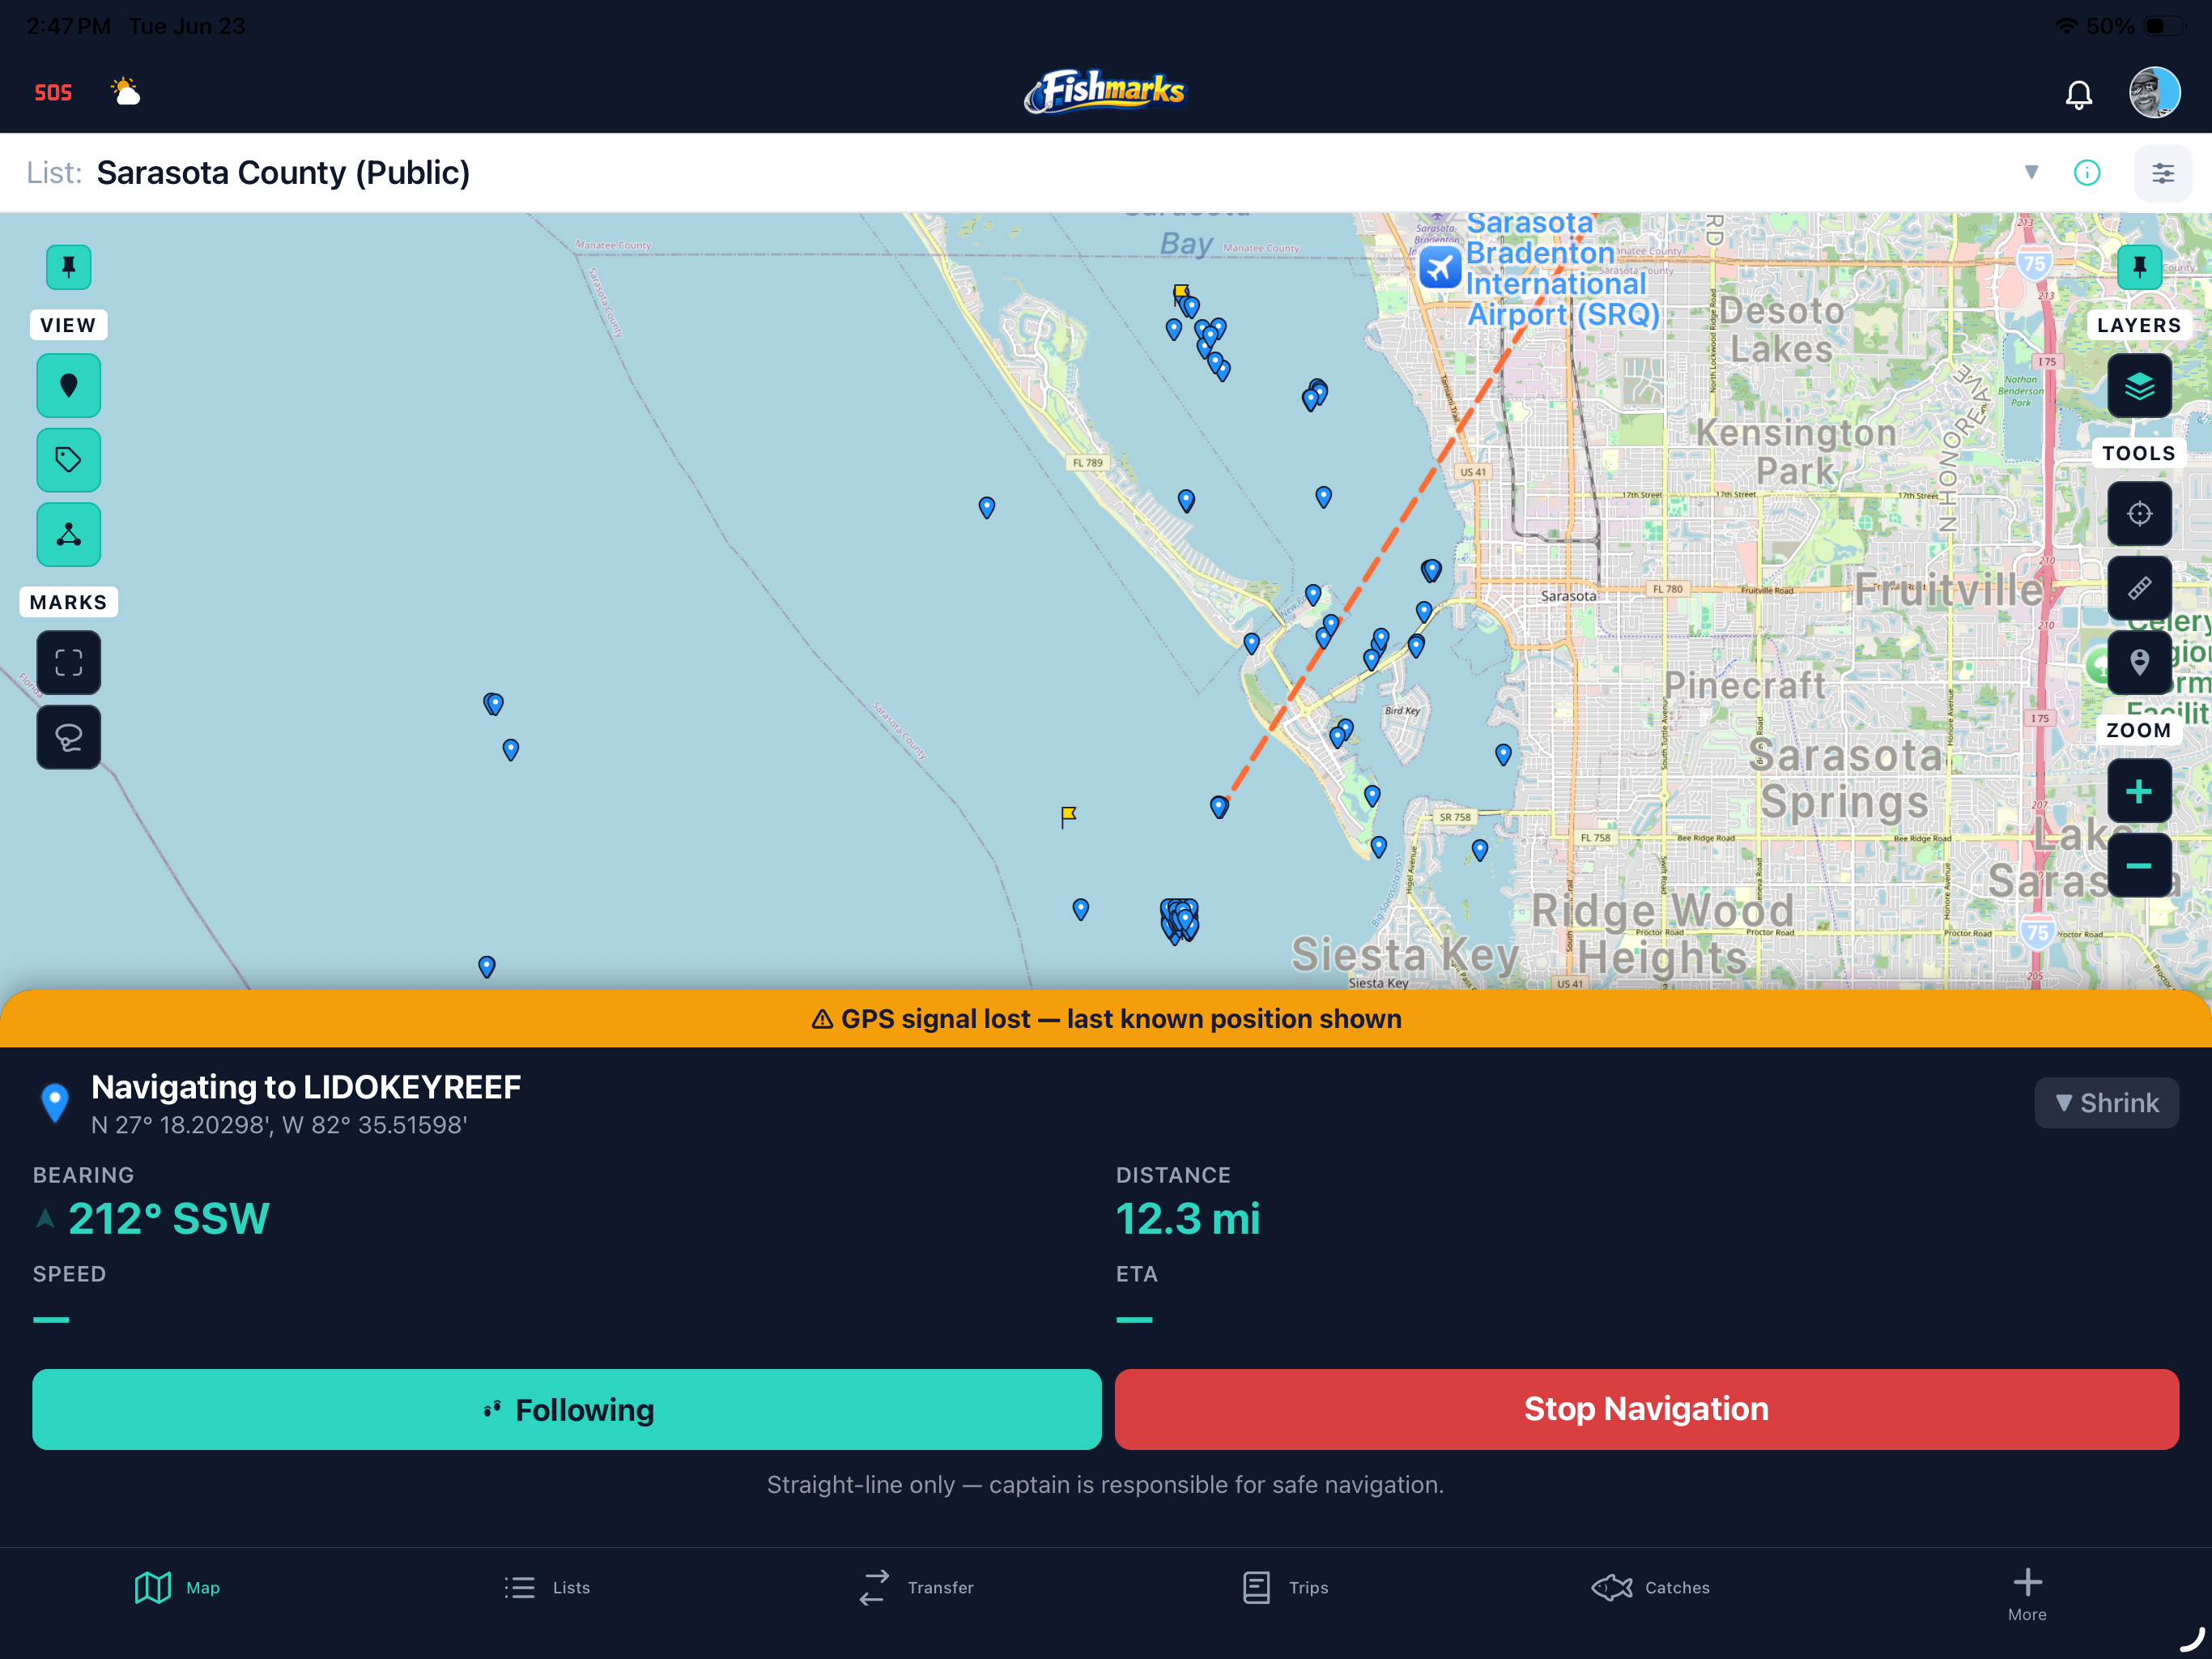Open the weather forecast icon
Screen dimensions: 2212x1659
pyautogui.click(x=126, y=92)
